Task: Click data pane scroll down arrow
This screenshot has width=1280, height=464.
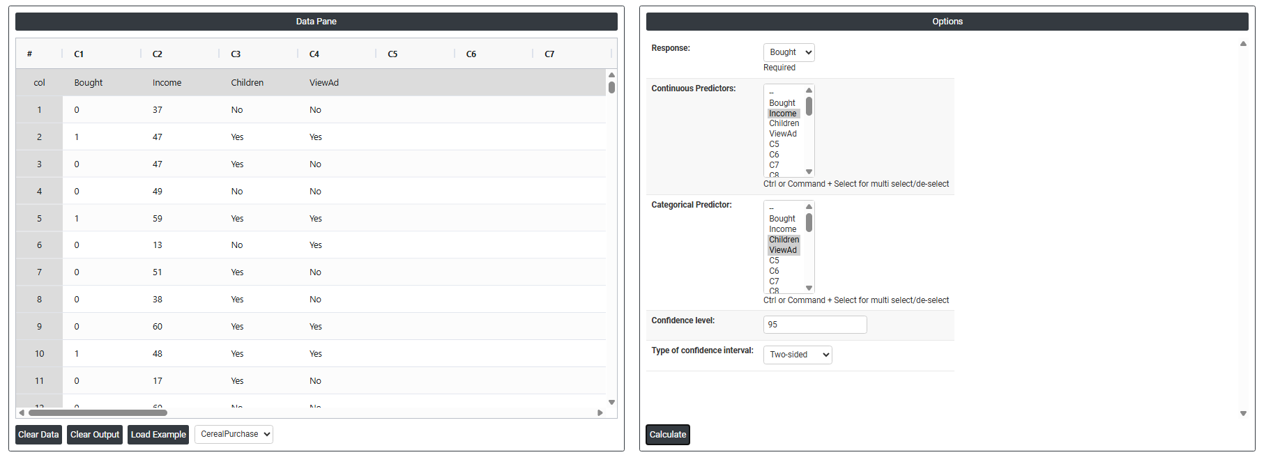Action: pyautogui.click(x=611, y=402)
